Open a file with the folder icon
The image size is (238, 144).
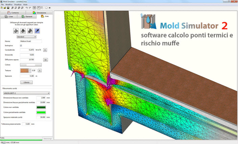coord(5,8)
